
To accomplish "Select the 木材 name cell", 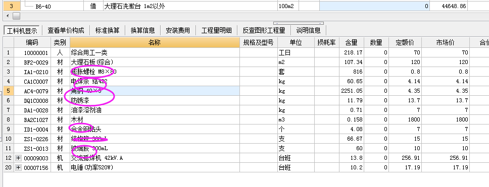I will click(155, 119).
